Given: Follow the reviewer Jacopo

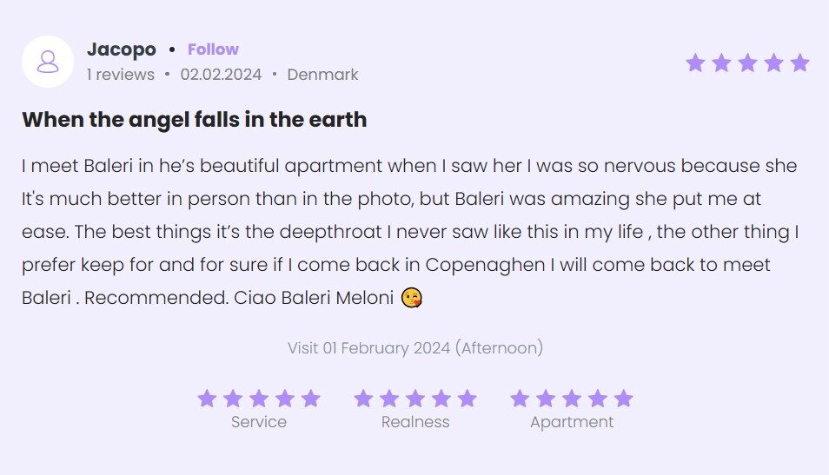Looking at the screenshot, I should (x=213, y=49).
